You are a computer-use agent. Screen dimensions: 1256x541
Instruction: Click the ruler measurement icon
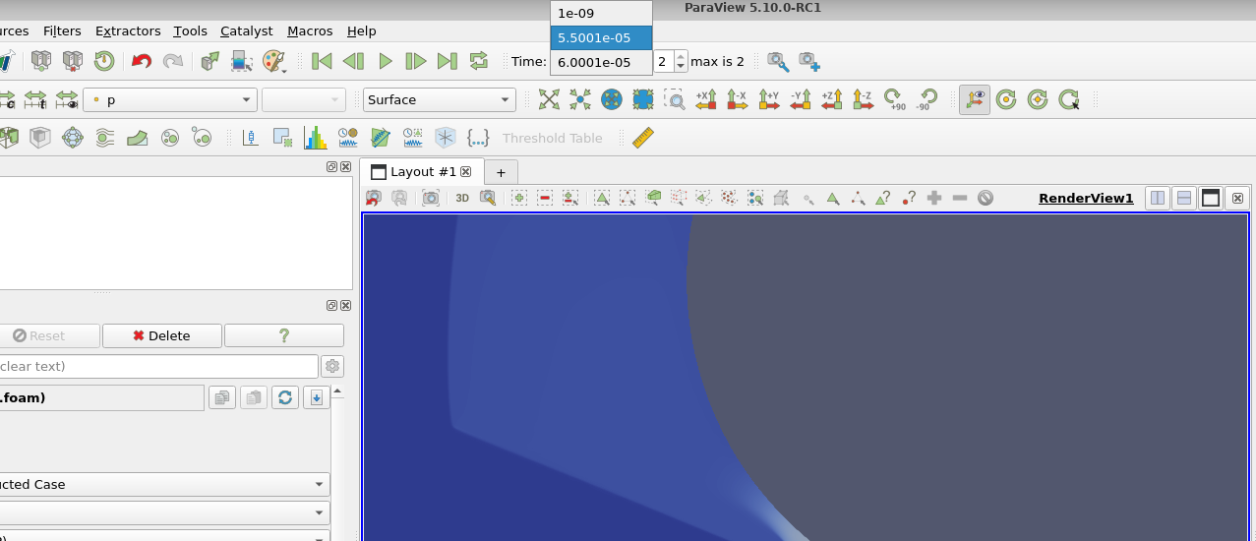(643, 138)
